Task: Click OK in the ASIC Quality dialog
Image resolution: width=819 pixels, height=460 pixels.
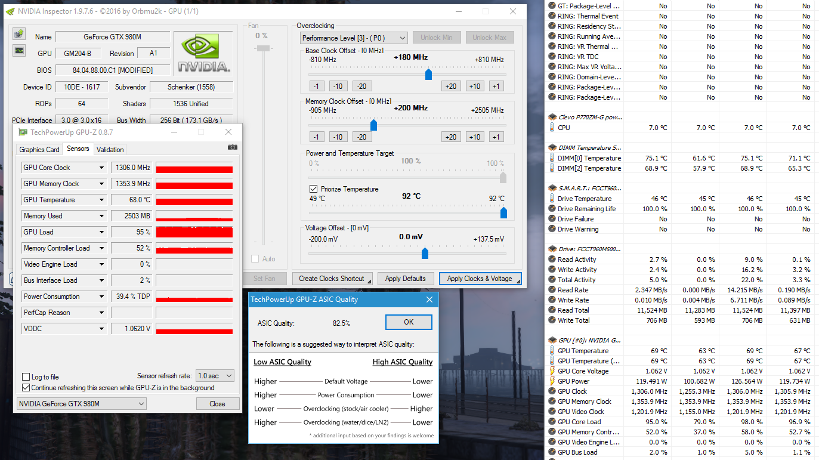Action: pyautogui.click(x=409, y=322)
